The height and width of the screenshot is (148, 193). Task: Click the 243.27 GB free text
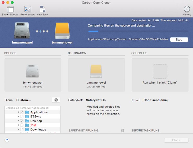click(96, 87)
